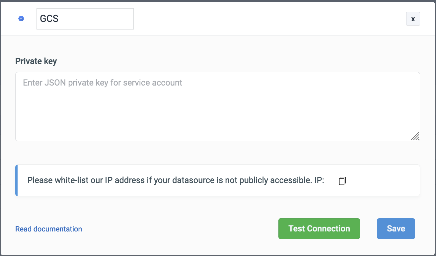Open the Read documentation link
436x256 pixels.
[49, 229]
